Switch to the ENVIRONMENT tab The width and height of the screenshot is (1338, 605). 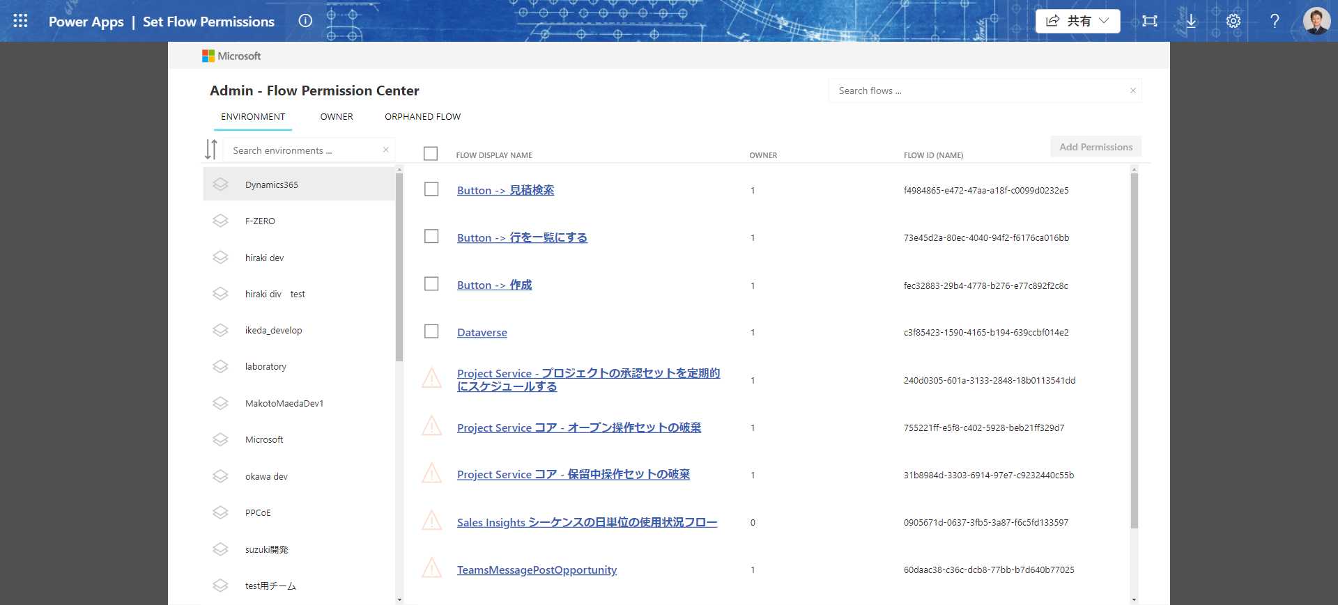coord(253,117)
